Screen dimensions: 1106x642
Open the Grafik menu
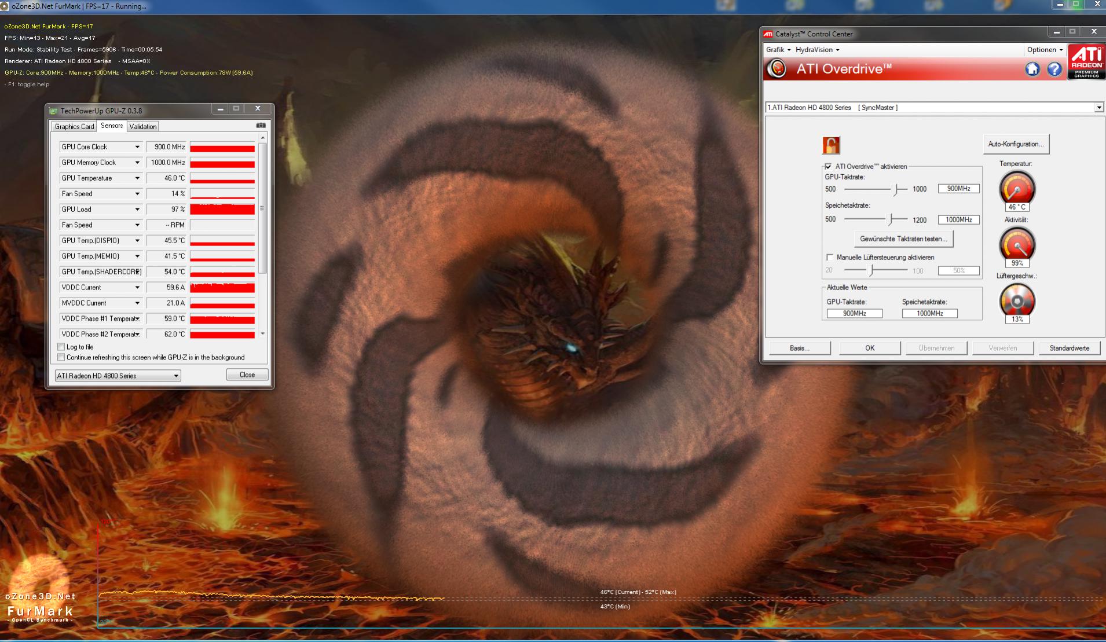tap(778, 50)
